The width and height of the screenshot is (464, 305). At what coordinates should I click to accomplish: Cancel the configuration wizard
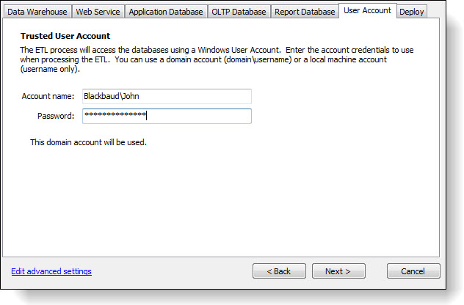coord(413,271)
